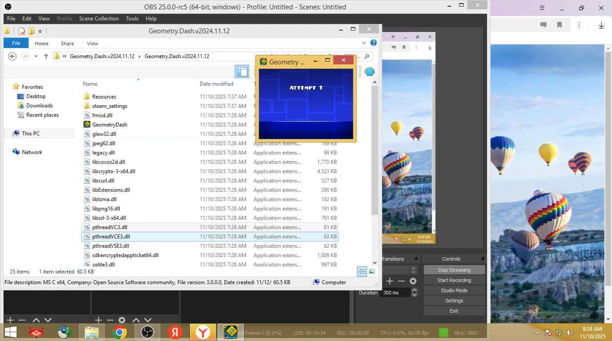The image size is (612, 341).
Task: Open the transition type dropdown in OBS Transitions
Action: coord(413,270)
